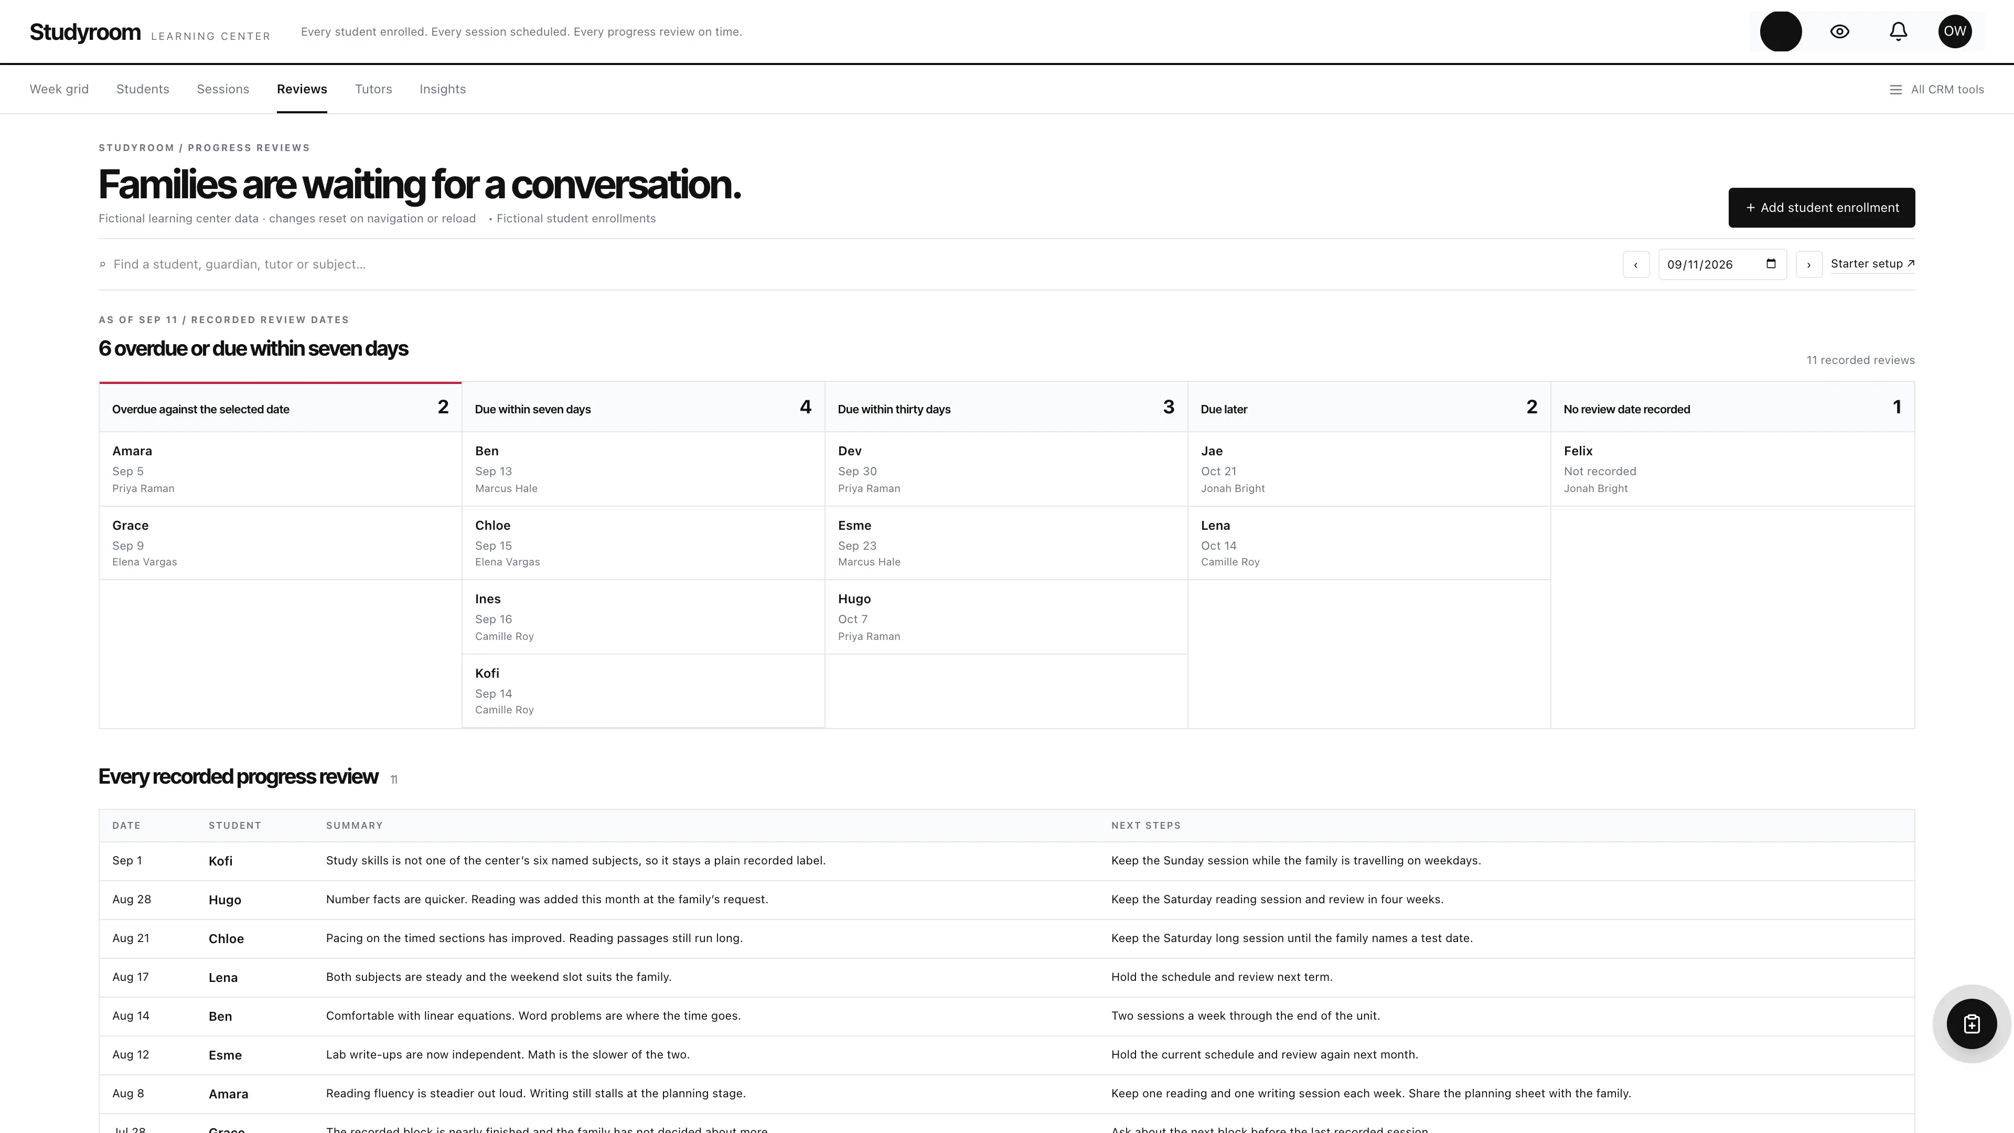Switch to the Week grid tab
This screenshot has width=2014, height=1133.
click(x=59, y=89)
